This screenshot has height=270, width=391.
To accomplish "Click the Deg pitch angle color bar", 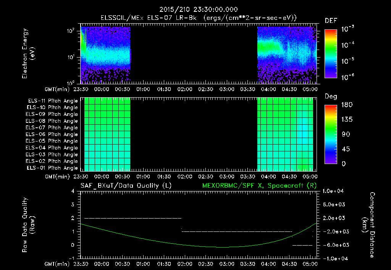I will (331, 134).
